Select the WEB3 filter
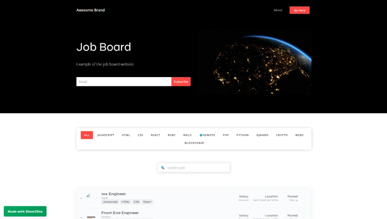Image resolution: width=387 pixels, height=219 pixels. (x=299, y=135)
